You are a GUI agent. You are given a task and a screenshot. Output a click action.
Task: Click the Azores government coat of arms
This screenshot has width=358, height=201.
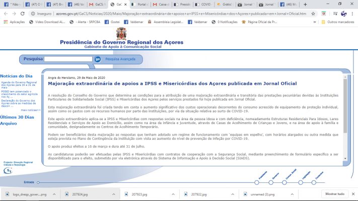click(x=121, y=34)
